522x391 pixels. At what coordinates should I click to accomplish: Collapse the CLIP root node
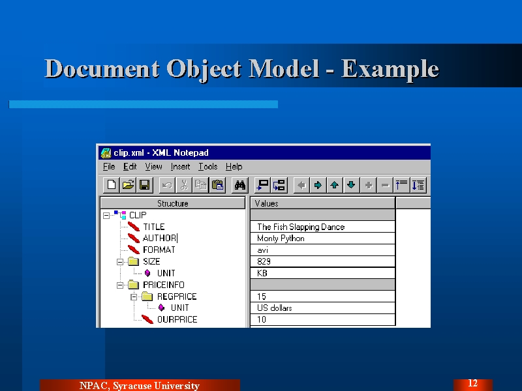(106, 216)
